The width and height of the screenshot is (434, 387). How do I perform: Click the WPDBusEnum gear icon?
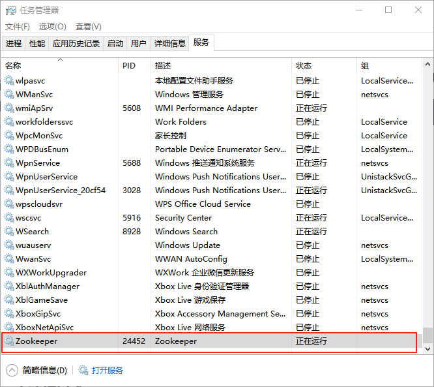[x=9, y=149]
